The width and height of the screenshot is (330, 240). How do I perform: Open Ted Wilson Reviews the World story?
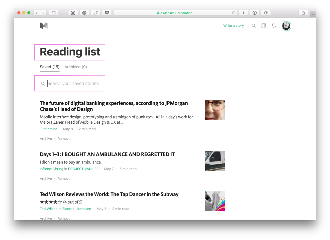pos(109,194)
